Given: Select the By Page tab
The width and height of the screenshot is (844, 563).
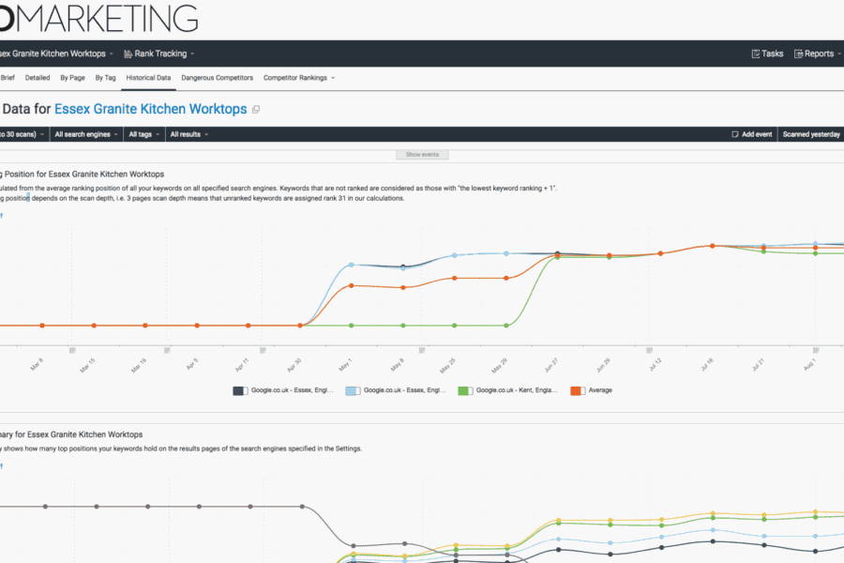Looking at the screenshot, I should pyautogui.click(x=71, y=78).
